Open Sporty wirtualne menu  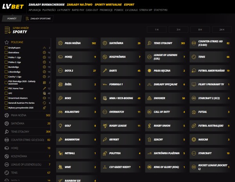pos(108,5)
